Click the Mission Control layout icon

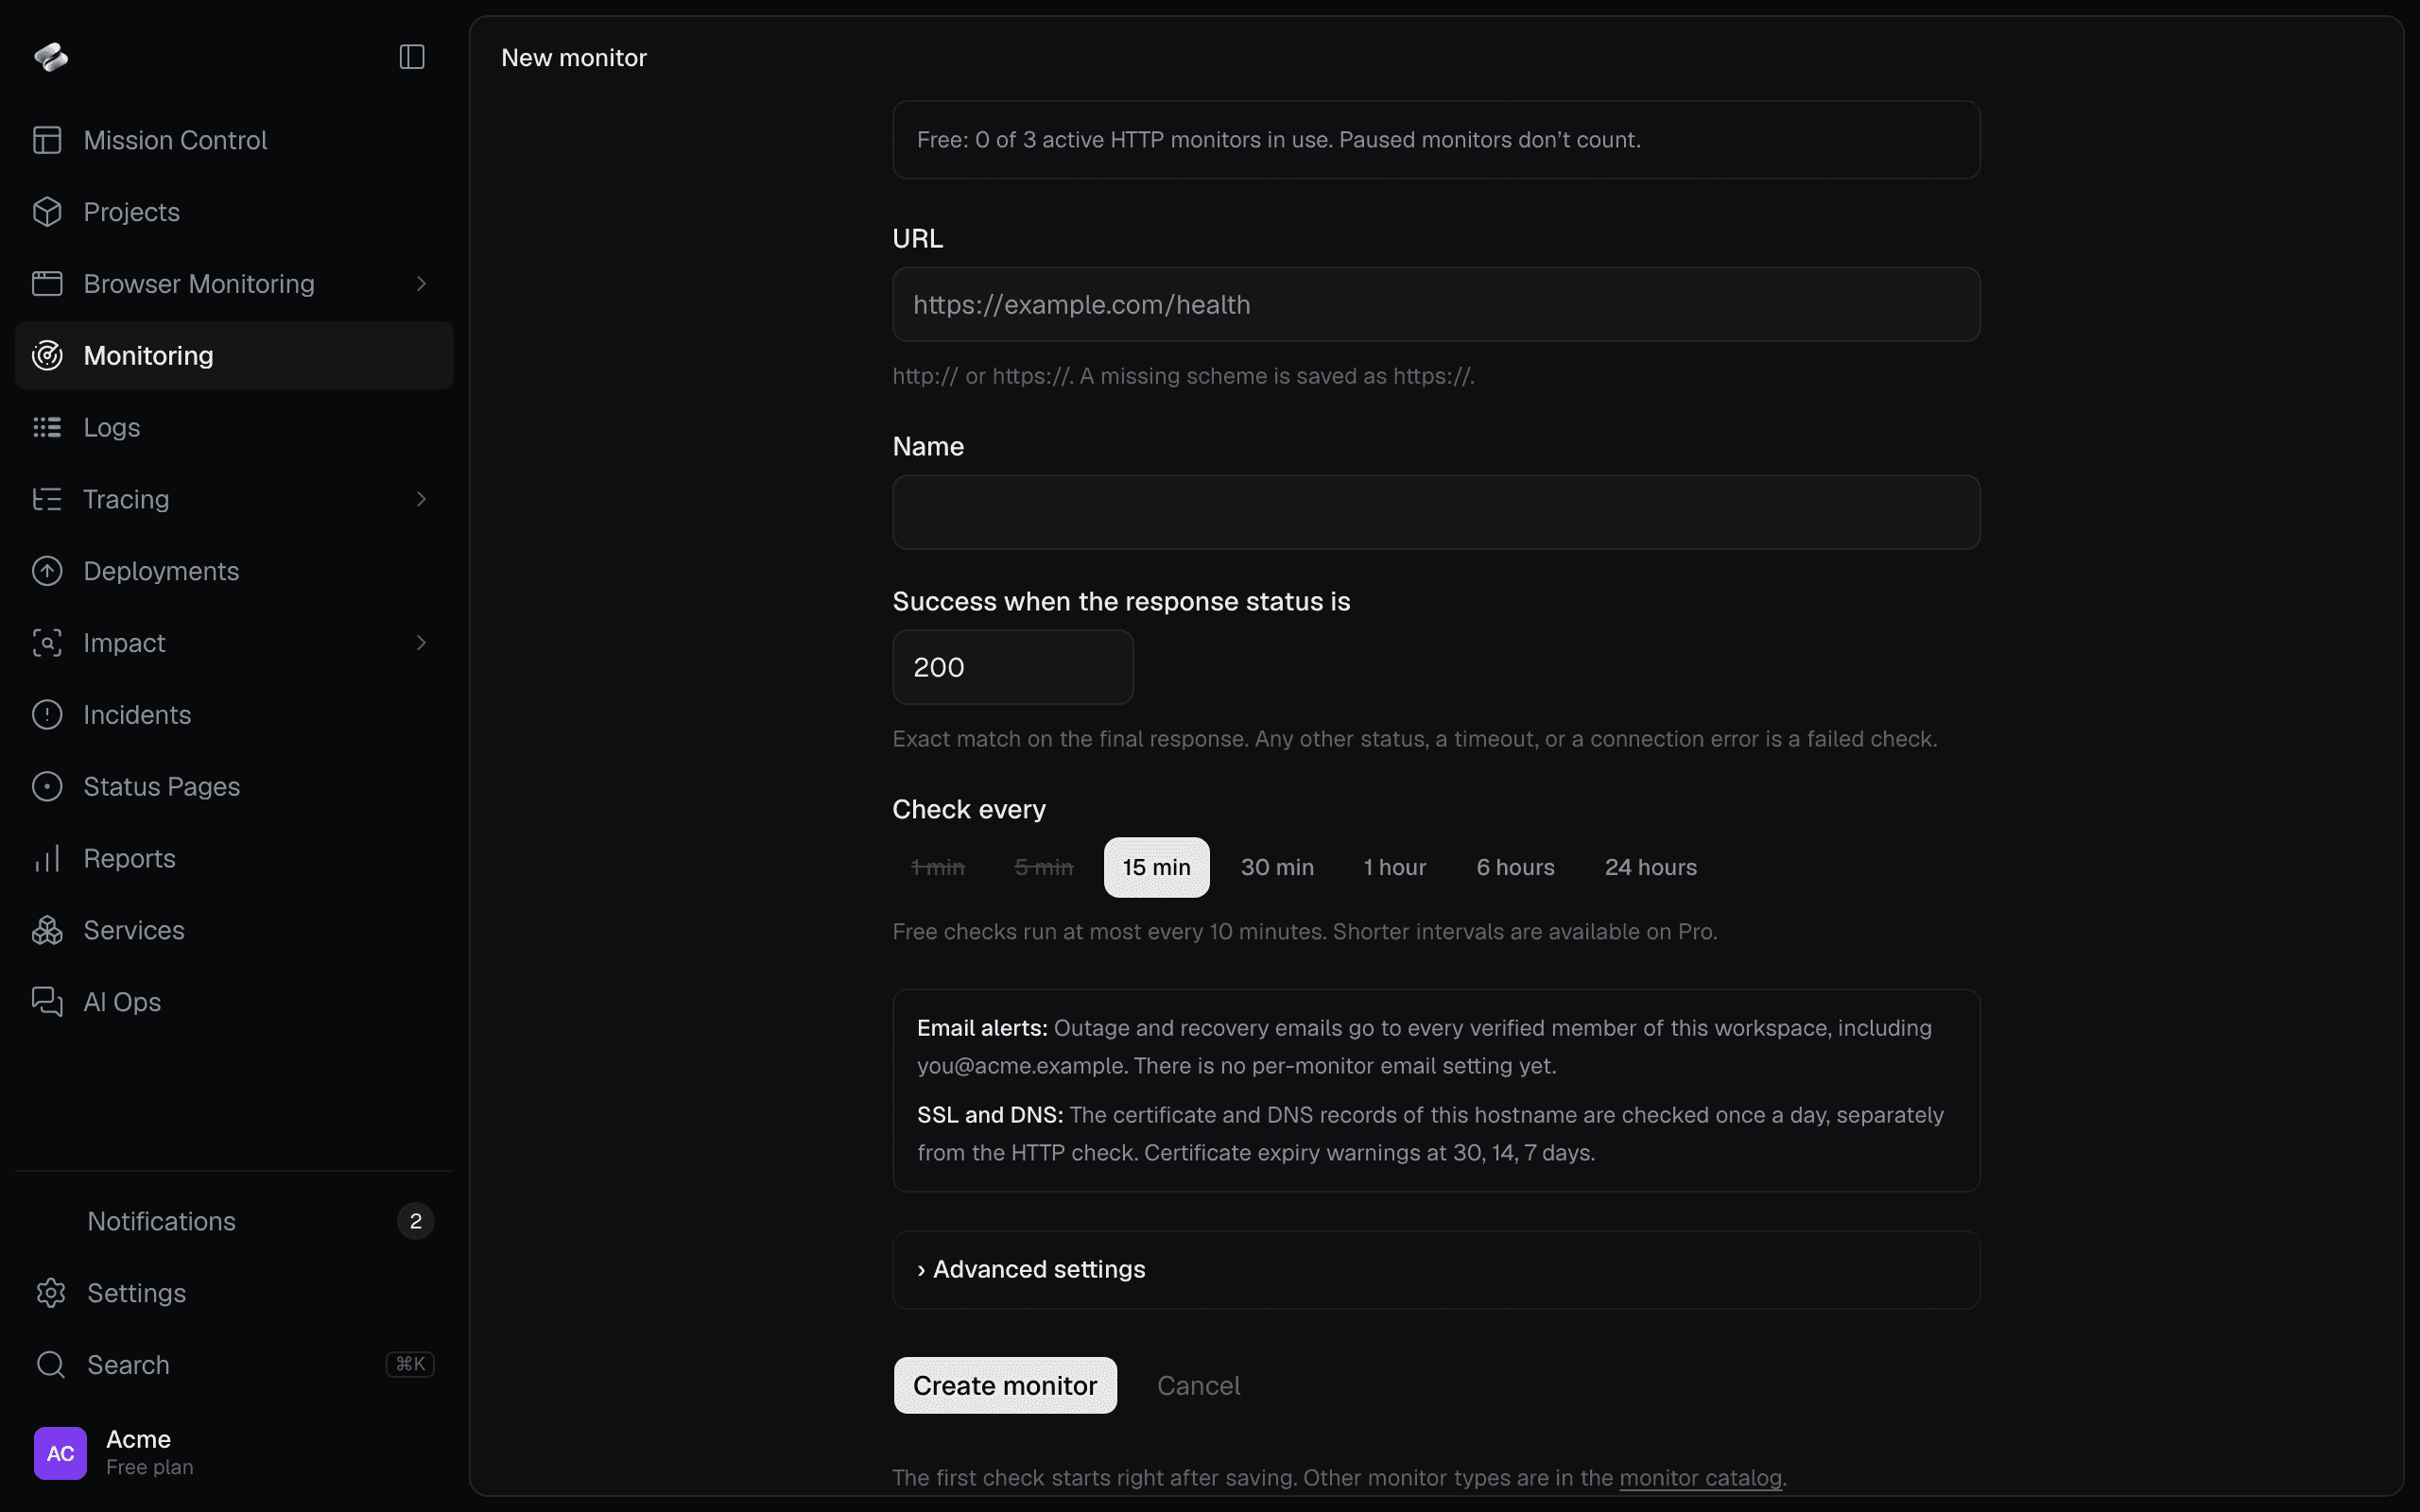47,140
